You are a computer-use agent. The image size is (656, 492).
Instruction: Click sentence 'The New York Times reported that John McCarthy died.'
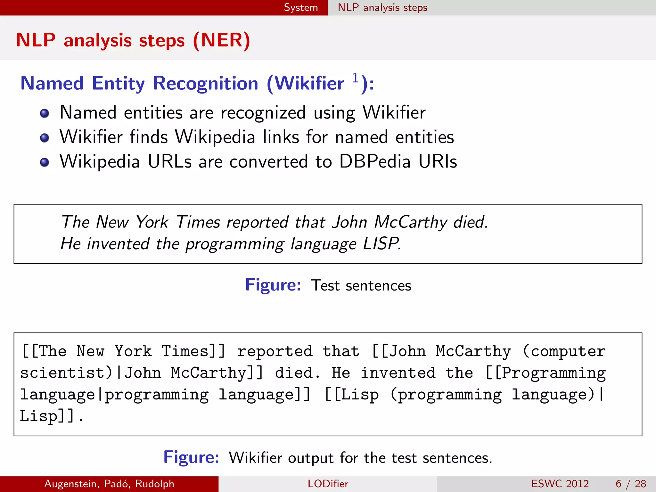coord(275,222)
